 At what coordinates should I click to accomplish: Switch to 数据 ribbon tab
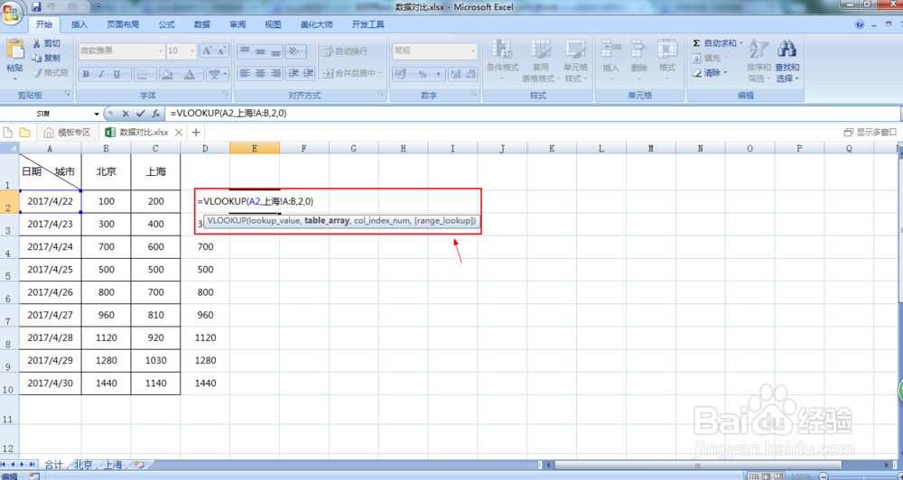tap(202, 24)
